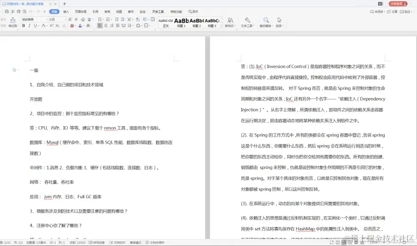The height and width of the screenshot is (246, 417).
Task: Click the Superscript icon
Action: (x=51, y=26)
